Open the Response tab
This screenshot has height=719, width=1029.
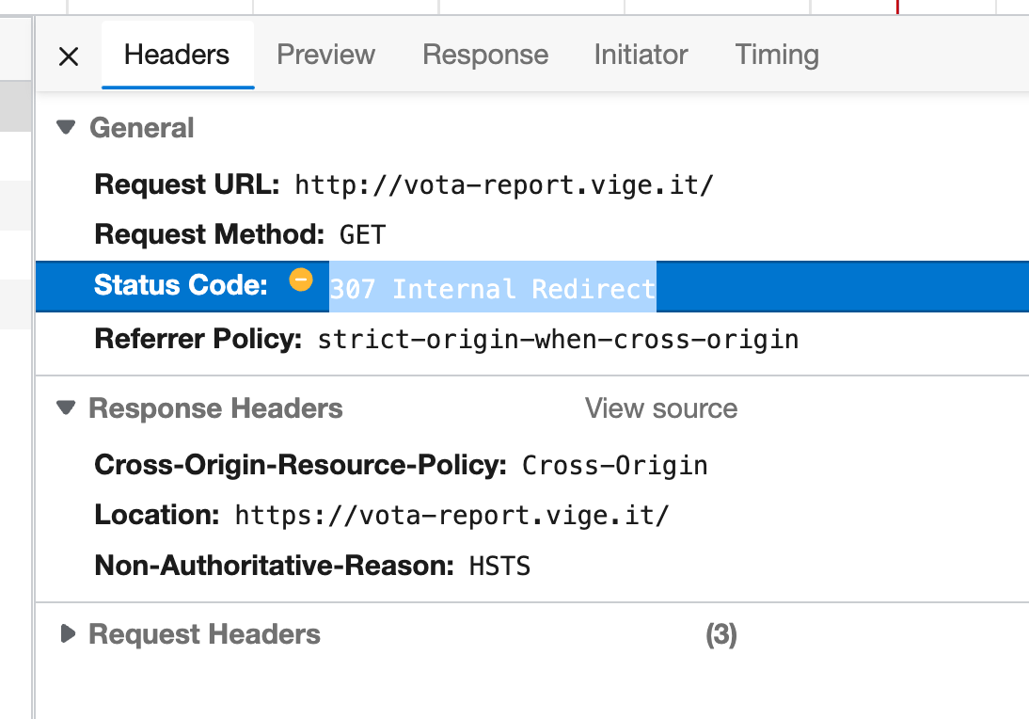(485, 55)
